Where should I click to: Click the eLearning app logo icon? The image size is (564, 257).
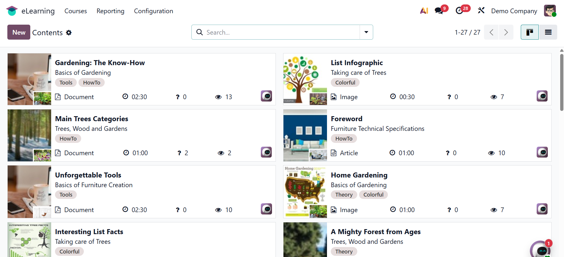(x=12, y=11)
